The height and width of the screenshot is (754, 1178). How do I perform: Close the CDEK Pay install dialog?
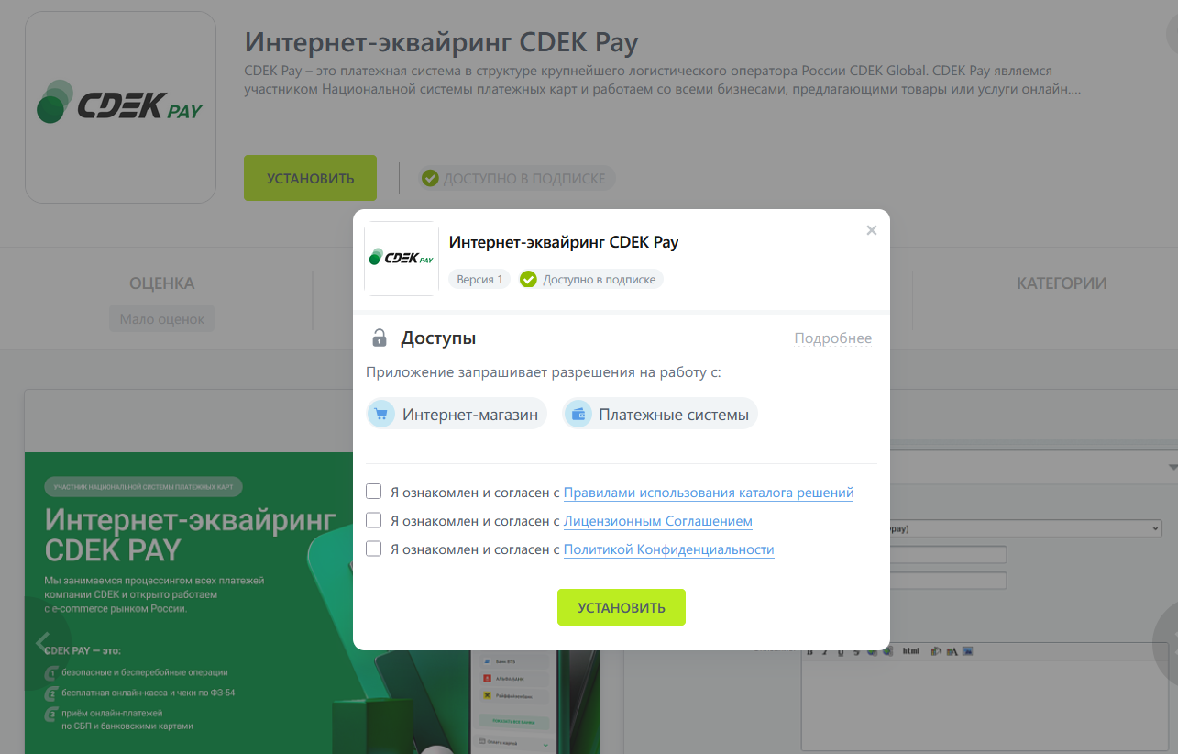[x=872, y=230]
